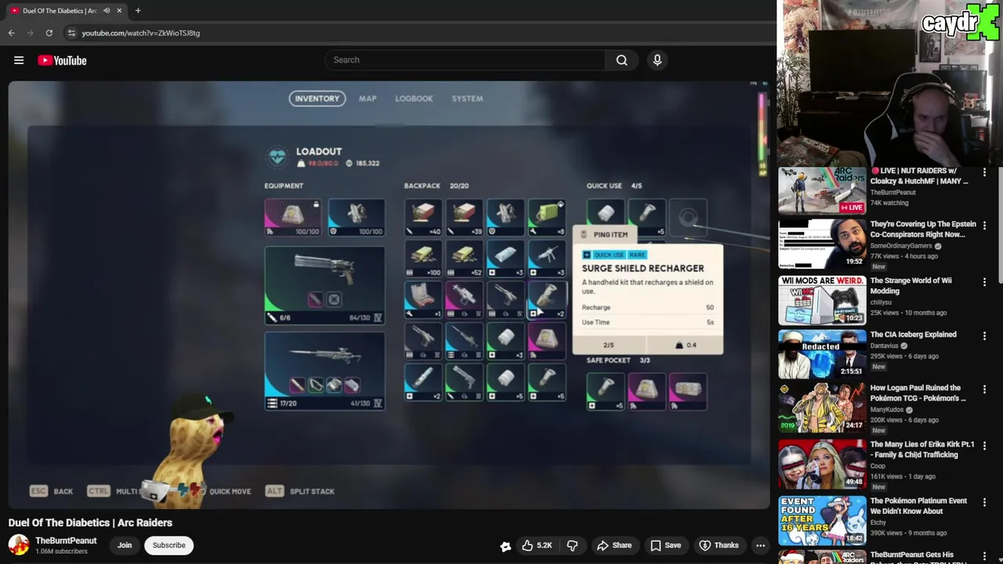Click title 'The Strange World of Wii Modding'
Image resolution: width=1003 pixels, height=564 pixels.
coord(911,286)
